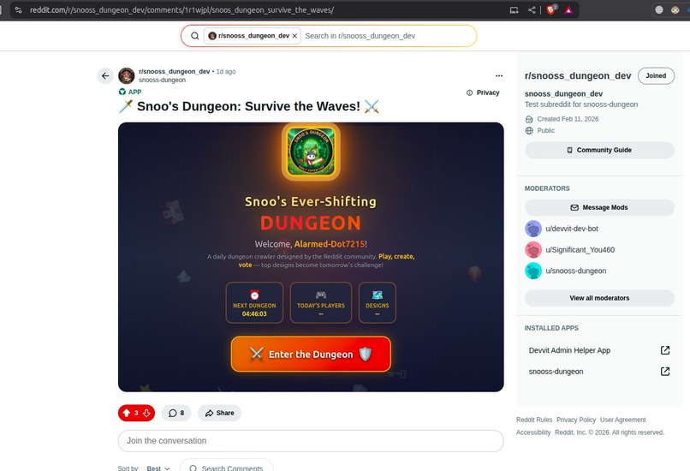The image size is (690, 471).
Task: Click the Designs card
Action: [378, 303]
